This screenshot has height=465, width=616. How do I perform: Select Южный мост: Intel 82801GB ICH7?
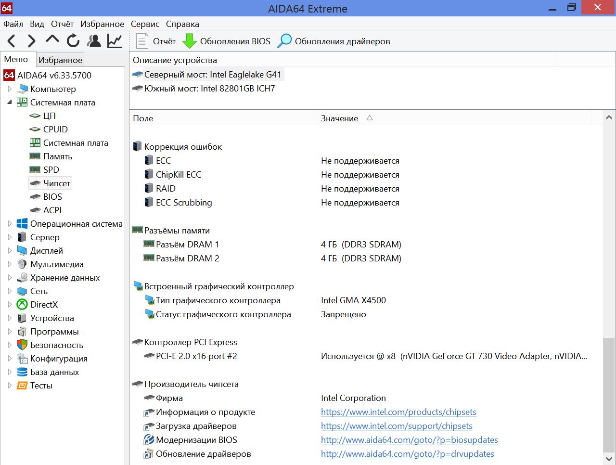tap(204, 89)
